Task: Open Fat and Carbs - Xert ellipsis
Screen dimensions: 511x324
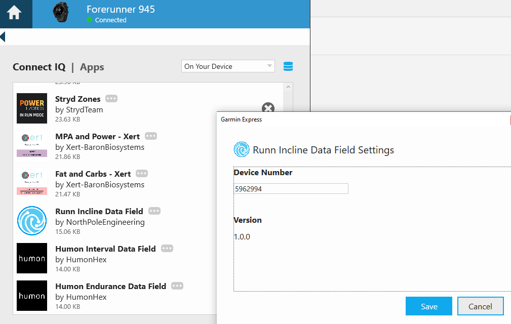Action: tap(142, 174)
